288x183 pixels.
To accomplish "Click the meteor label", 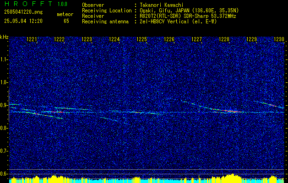I will [65, 15].
